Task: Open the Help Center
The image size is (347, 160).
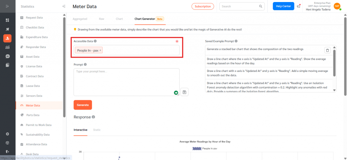Action: [283, 6]
